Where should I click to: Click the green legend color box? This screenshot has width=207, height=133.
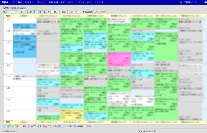click(13, 126)
